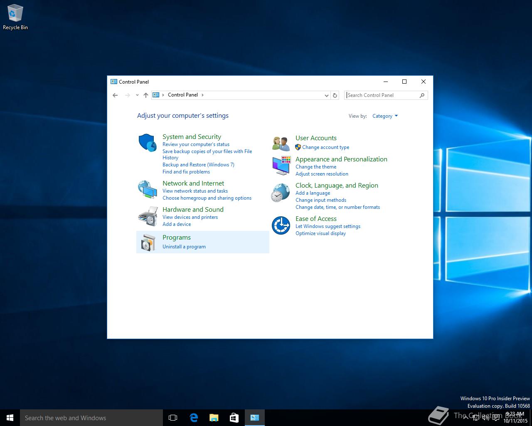
Task: Open Adjust screen resolution
Action: [322, 174]
